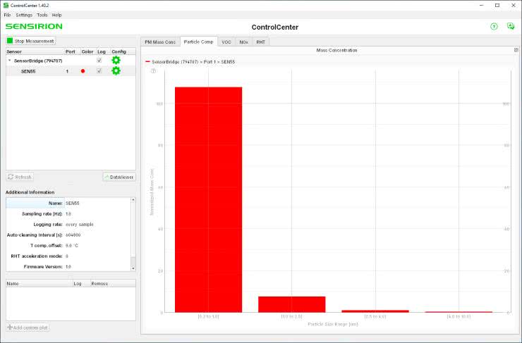This screenshot has height=343, width=522.
Task: Open the DataViewer button
Action: (x=119, y=177)
